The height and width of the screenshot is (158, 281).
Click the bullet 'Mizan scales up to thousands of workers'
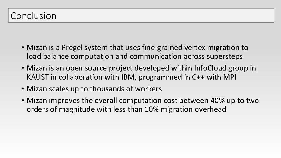(x=92, y=89)
